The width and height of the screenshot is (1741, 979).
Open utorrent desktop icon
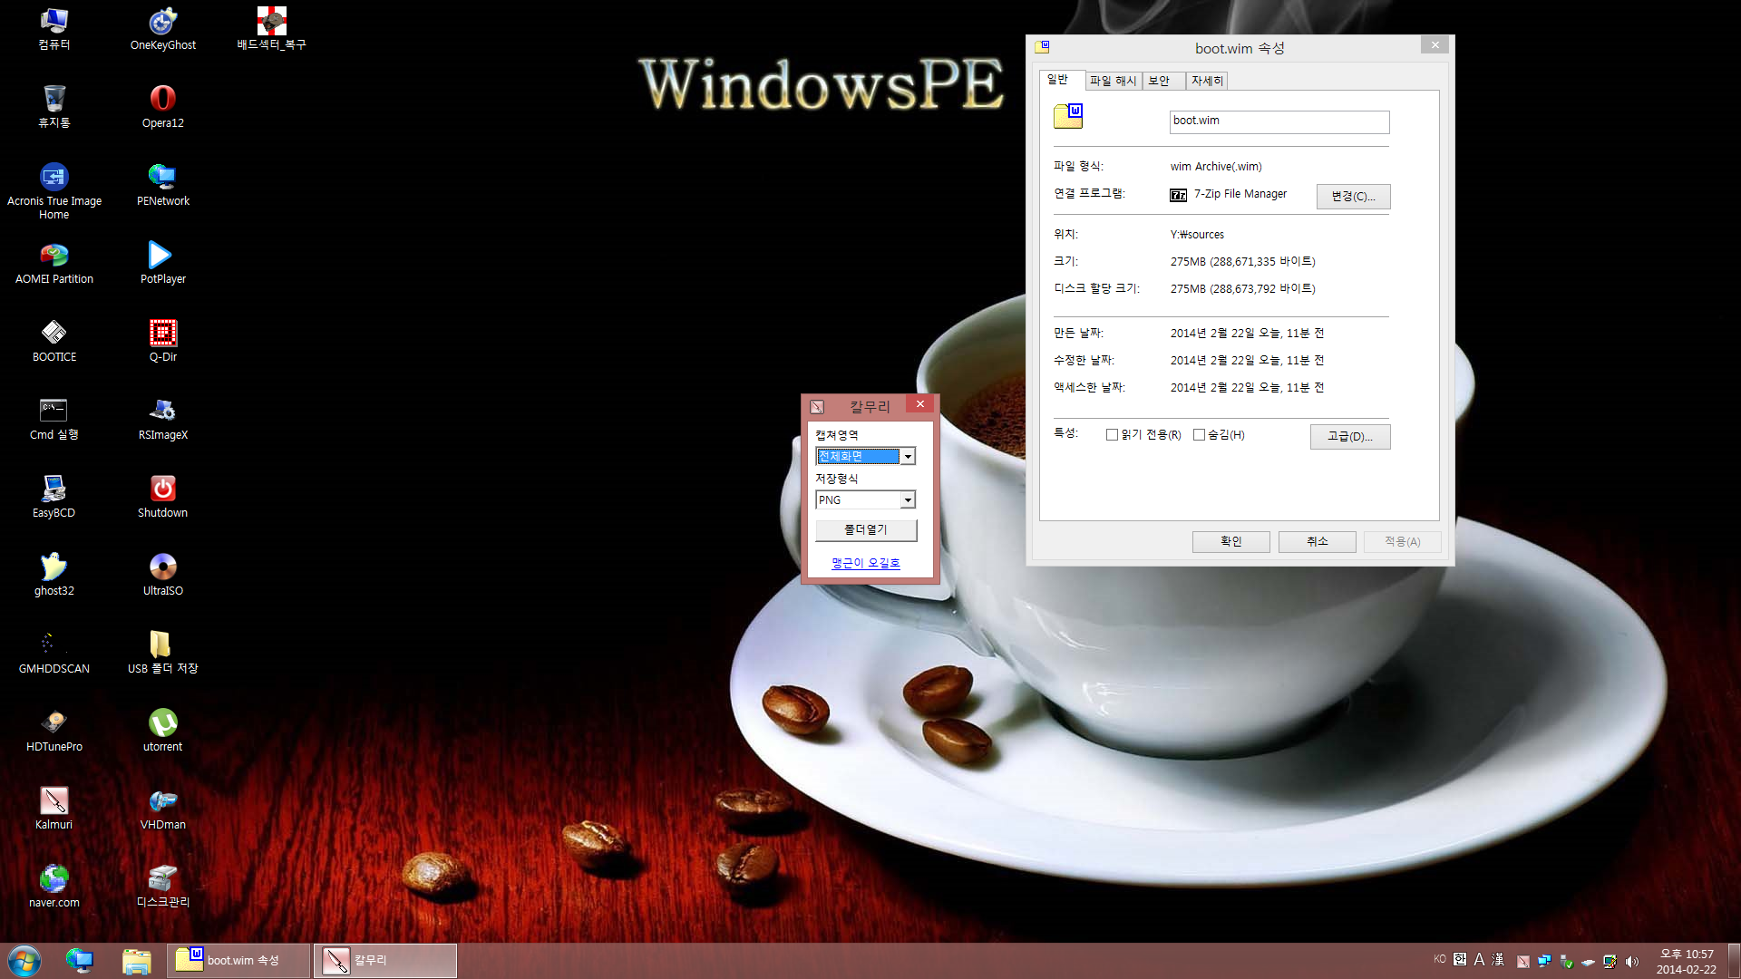tap(162, 730)
